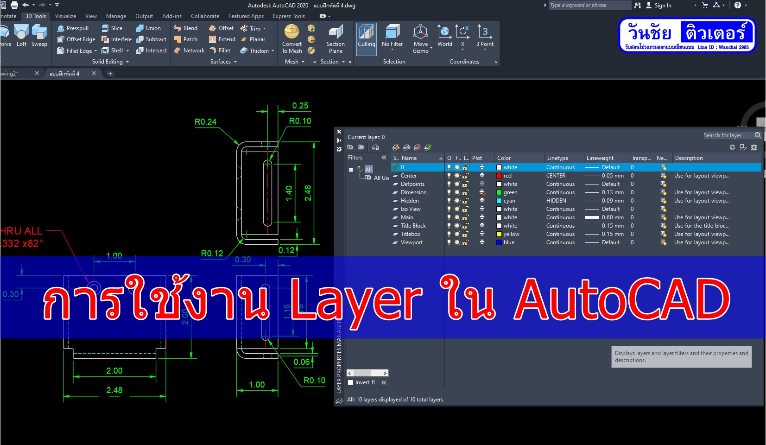Open the Featured Apps ribbon tab
Viewport: 766px width, 445px height.
(x=246, y=16)
